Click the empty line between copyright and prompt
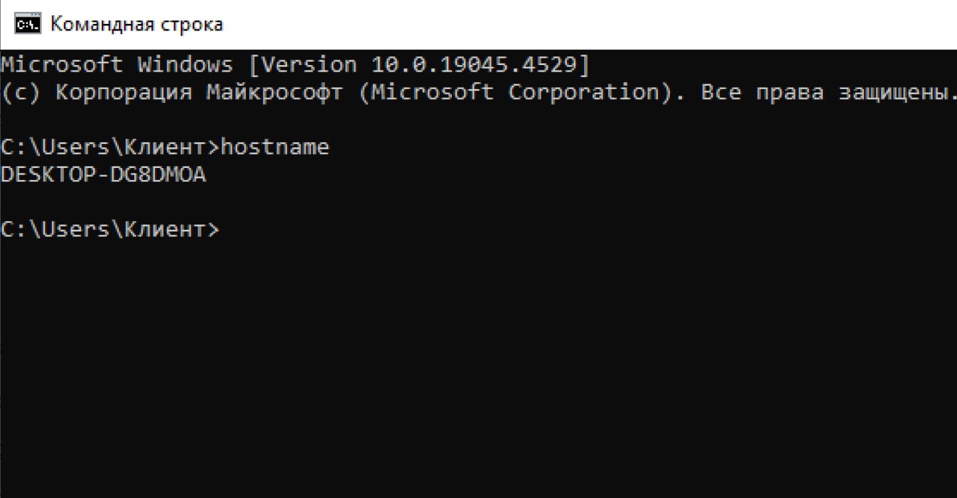Screen dimensions: 957x498 (478, 120)
